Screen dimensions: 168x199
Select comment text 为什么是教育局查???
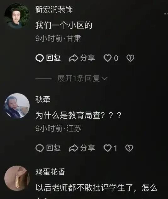(78, 115)
